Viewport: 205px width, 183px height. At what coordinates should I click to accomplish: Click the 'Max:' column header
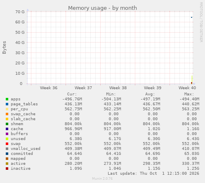point(189,94)
